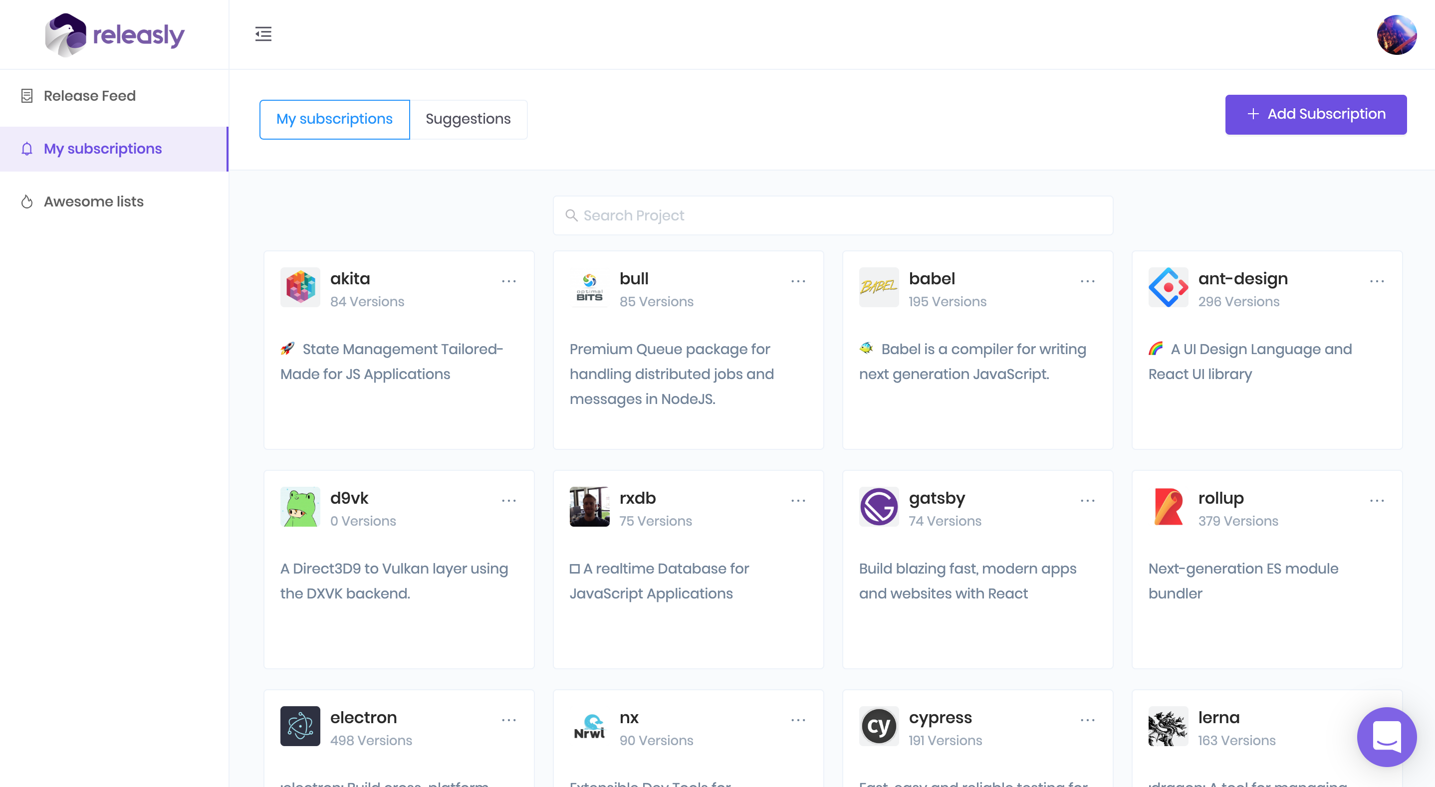
Task: Click the nx Nrwl logo
Action: [x=589, y=726]
